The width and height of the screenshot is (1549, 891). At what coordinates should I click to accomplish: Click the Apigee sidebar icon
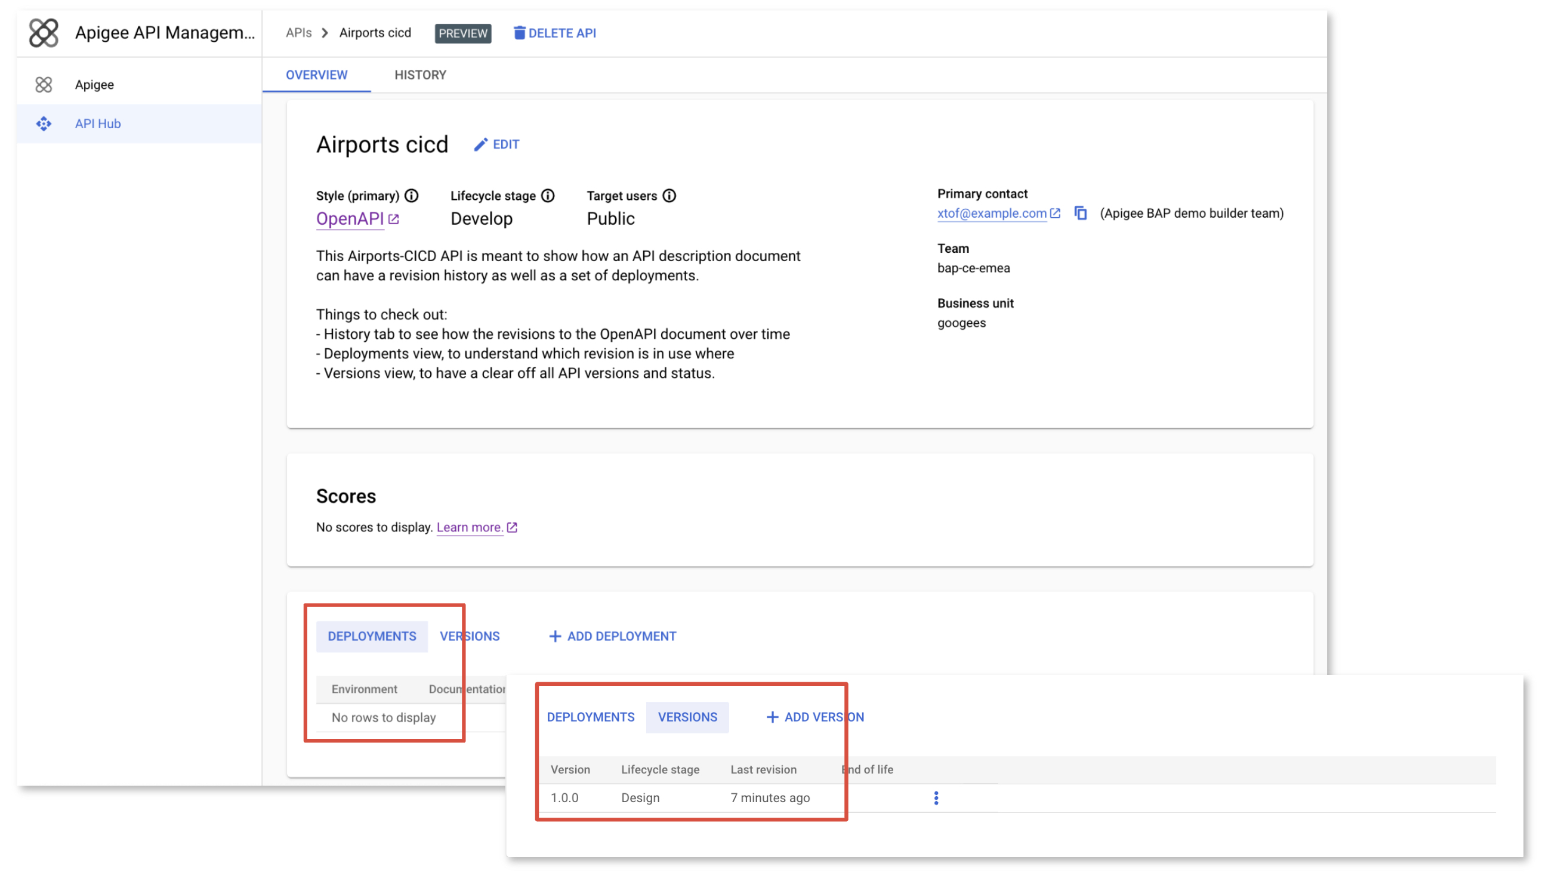pyautogui.click(x=44, y=84)
